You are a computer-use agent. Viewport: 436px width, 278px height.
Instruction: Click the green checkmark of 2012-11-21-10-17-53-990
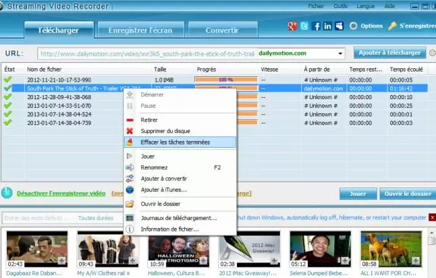[8, 80]
